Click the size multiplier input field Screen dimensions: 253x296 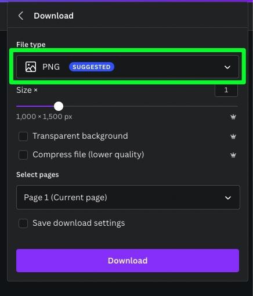click(x=226, y=90)
